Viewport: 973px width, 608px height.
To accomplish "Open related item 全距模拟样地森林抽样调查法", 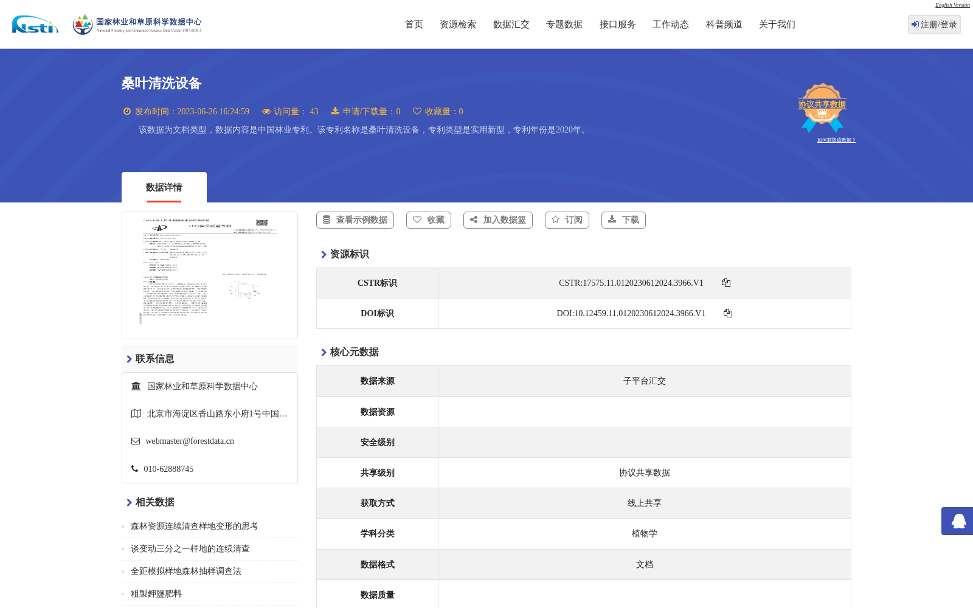I will pos(186,572).
